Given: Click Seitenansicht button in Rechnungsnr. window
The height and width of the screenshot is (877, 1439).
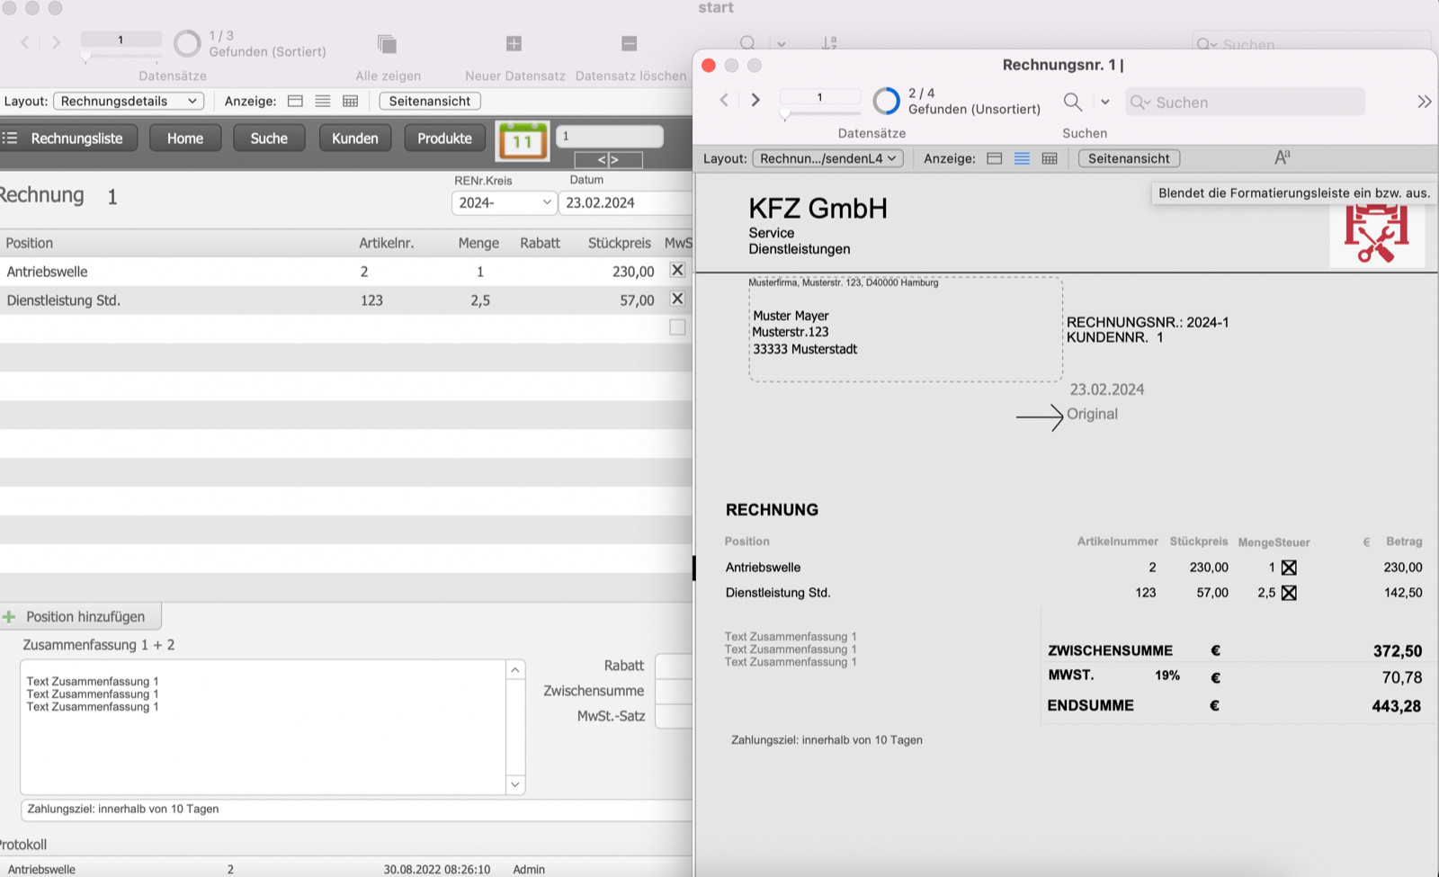Looking at the screenshot, I should (x=1129, y=158).
